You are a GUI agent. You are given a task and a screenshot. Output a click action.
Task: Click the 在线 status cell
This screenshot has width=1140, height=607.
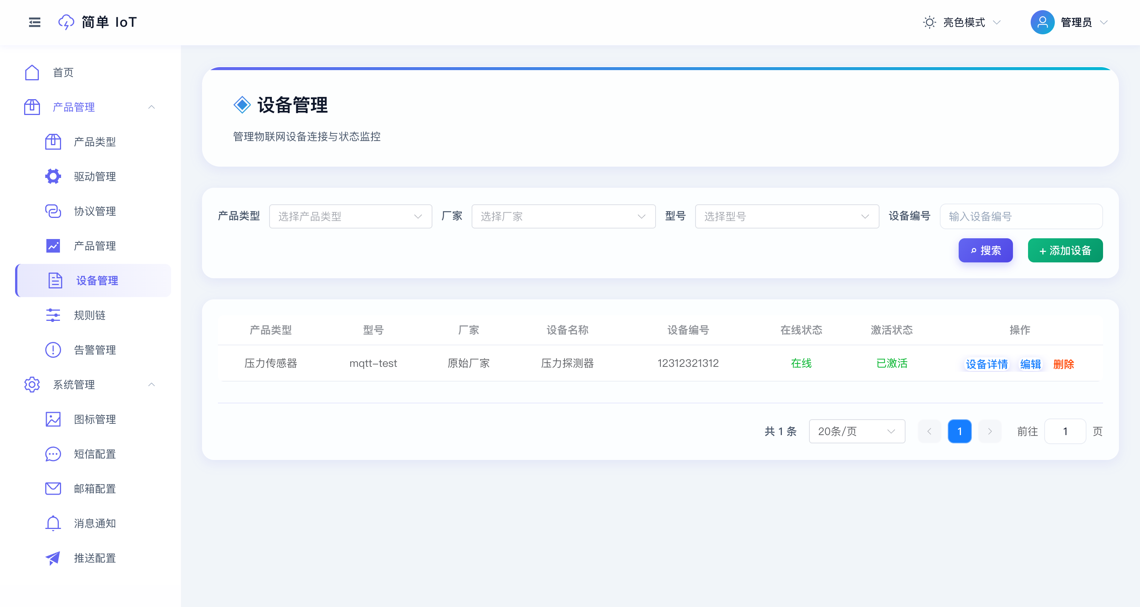pos(801,363)
